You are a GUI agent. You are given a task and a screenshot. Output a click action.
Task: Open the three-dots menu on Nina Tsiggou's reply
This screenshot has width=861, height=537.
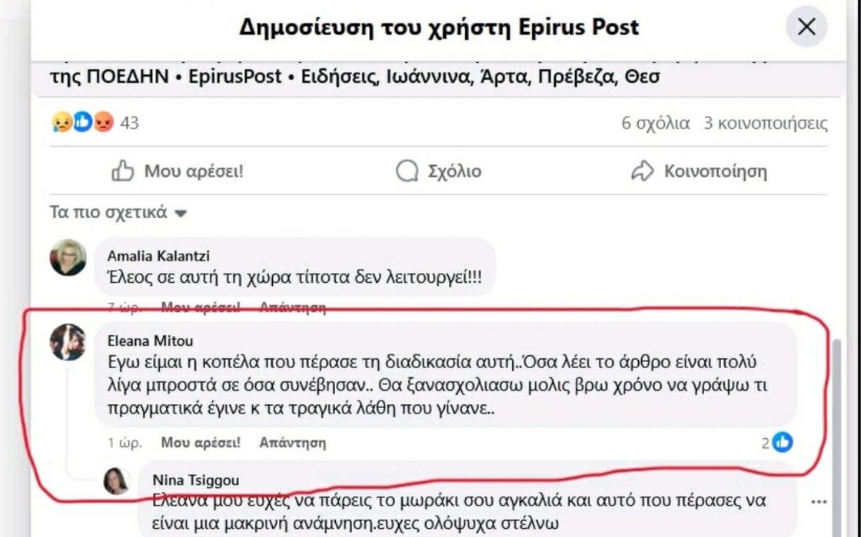pyautogui.click(x=818, y=502)
